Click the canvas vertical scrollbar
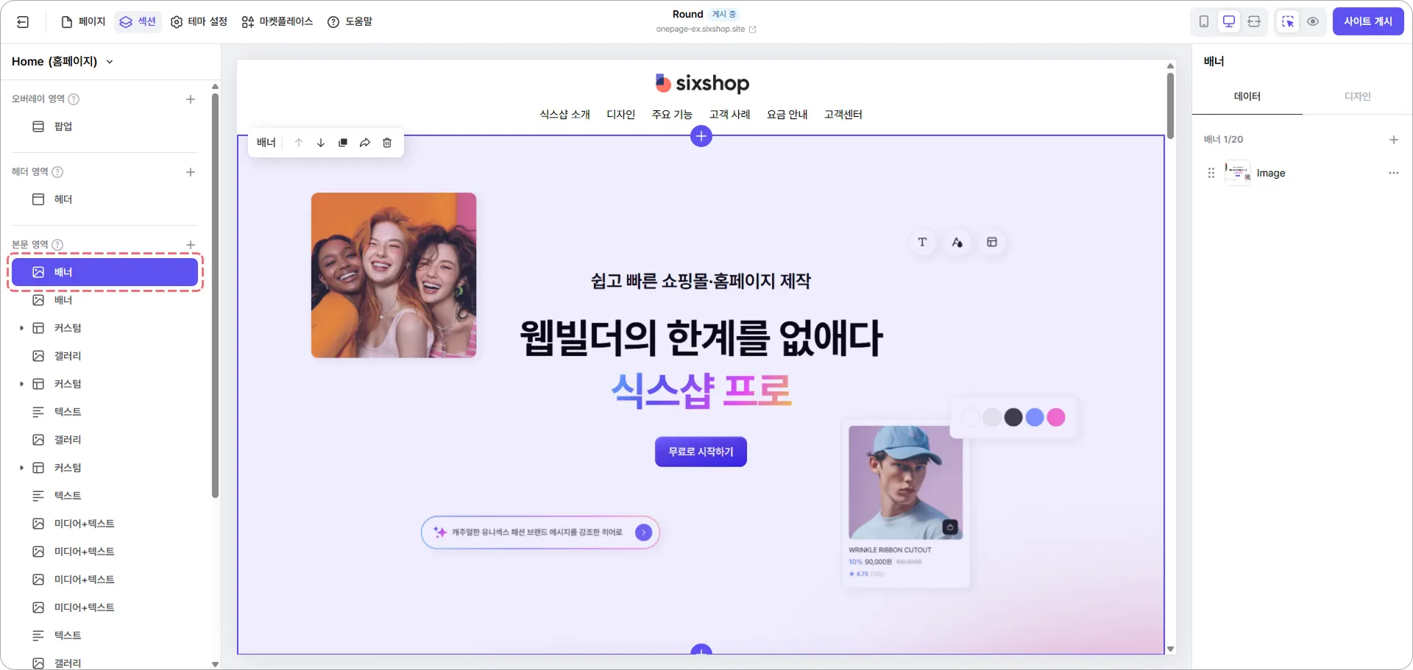Screen dimensions: 1413x670 (1170, 104)
